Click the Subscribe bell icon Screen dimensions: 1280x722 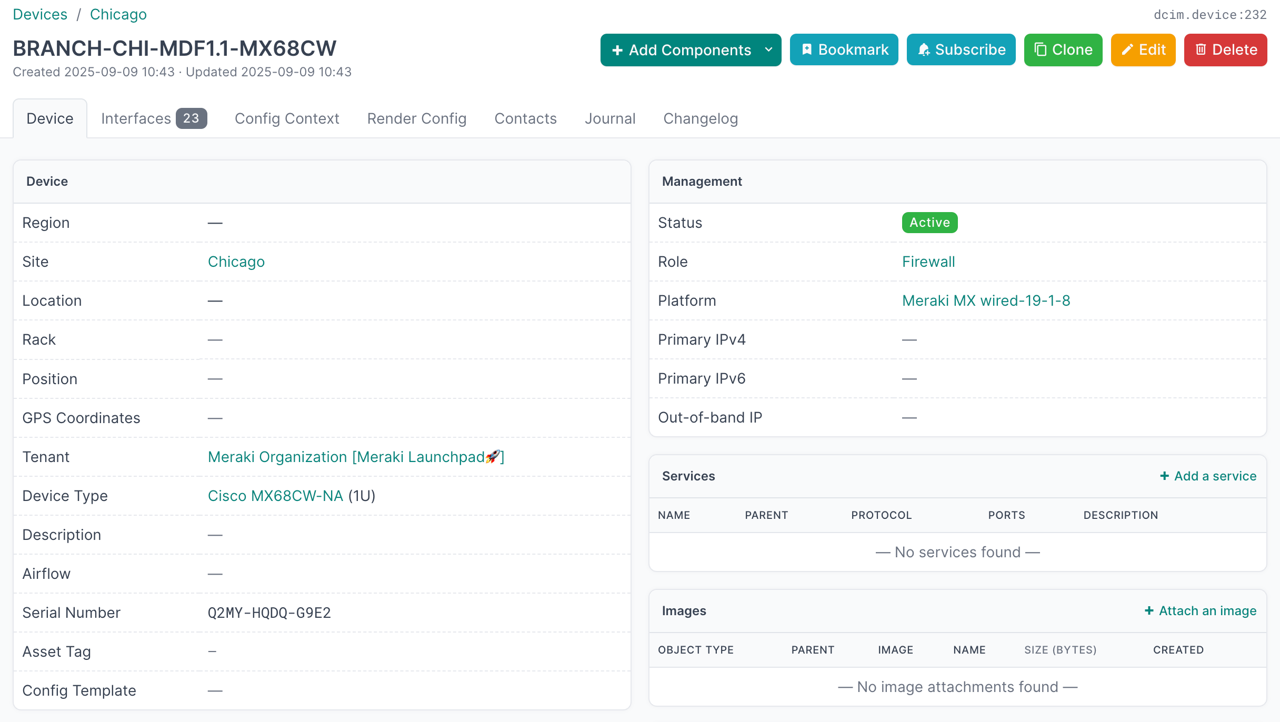924,49
